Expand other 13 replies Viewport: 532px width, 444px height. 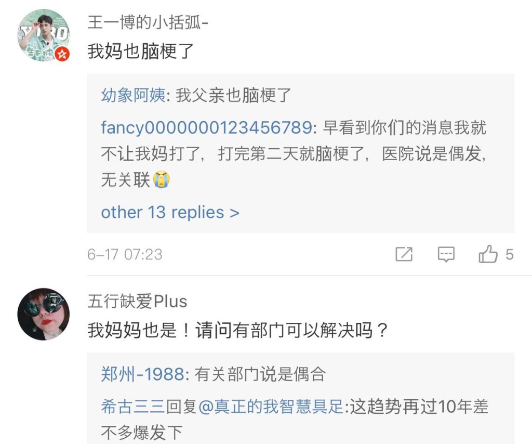tap(170, 212)
